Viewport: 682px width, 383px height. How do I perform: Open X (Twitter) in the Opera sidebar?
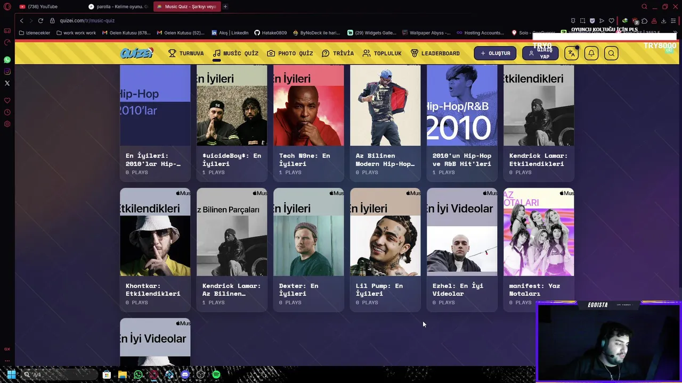pyautogui.click(x=7, y=83)
